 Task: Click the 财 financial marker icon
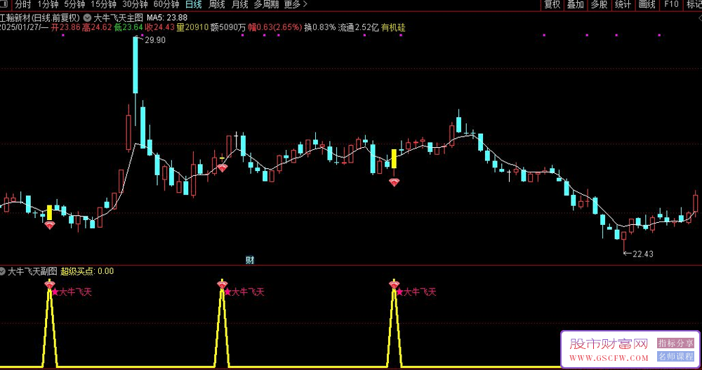tap(250, 260)
